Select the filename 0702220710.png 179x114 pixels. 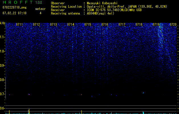click(15, 7)
